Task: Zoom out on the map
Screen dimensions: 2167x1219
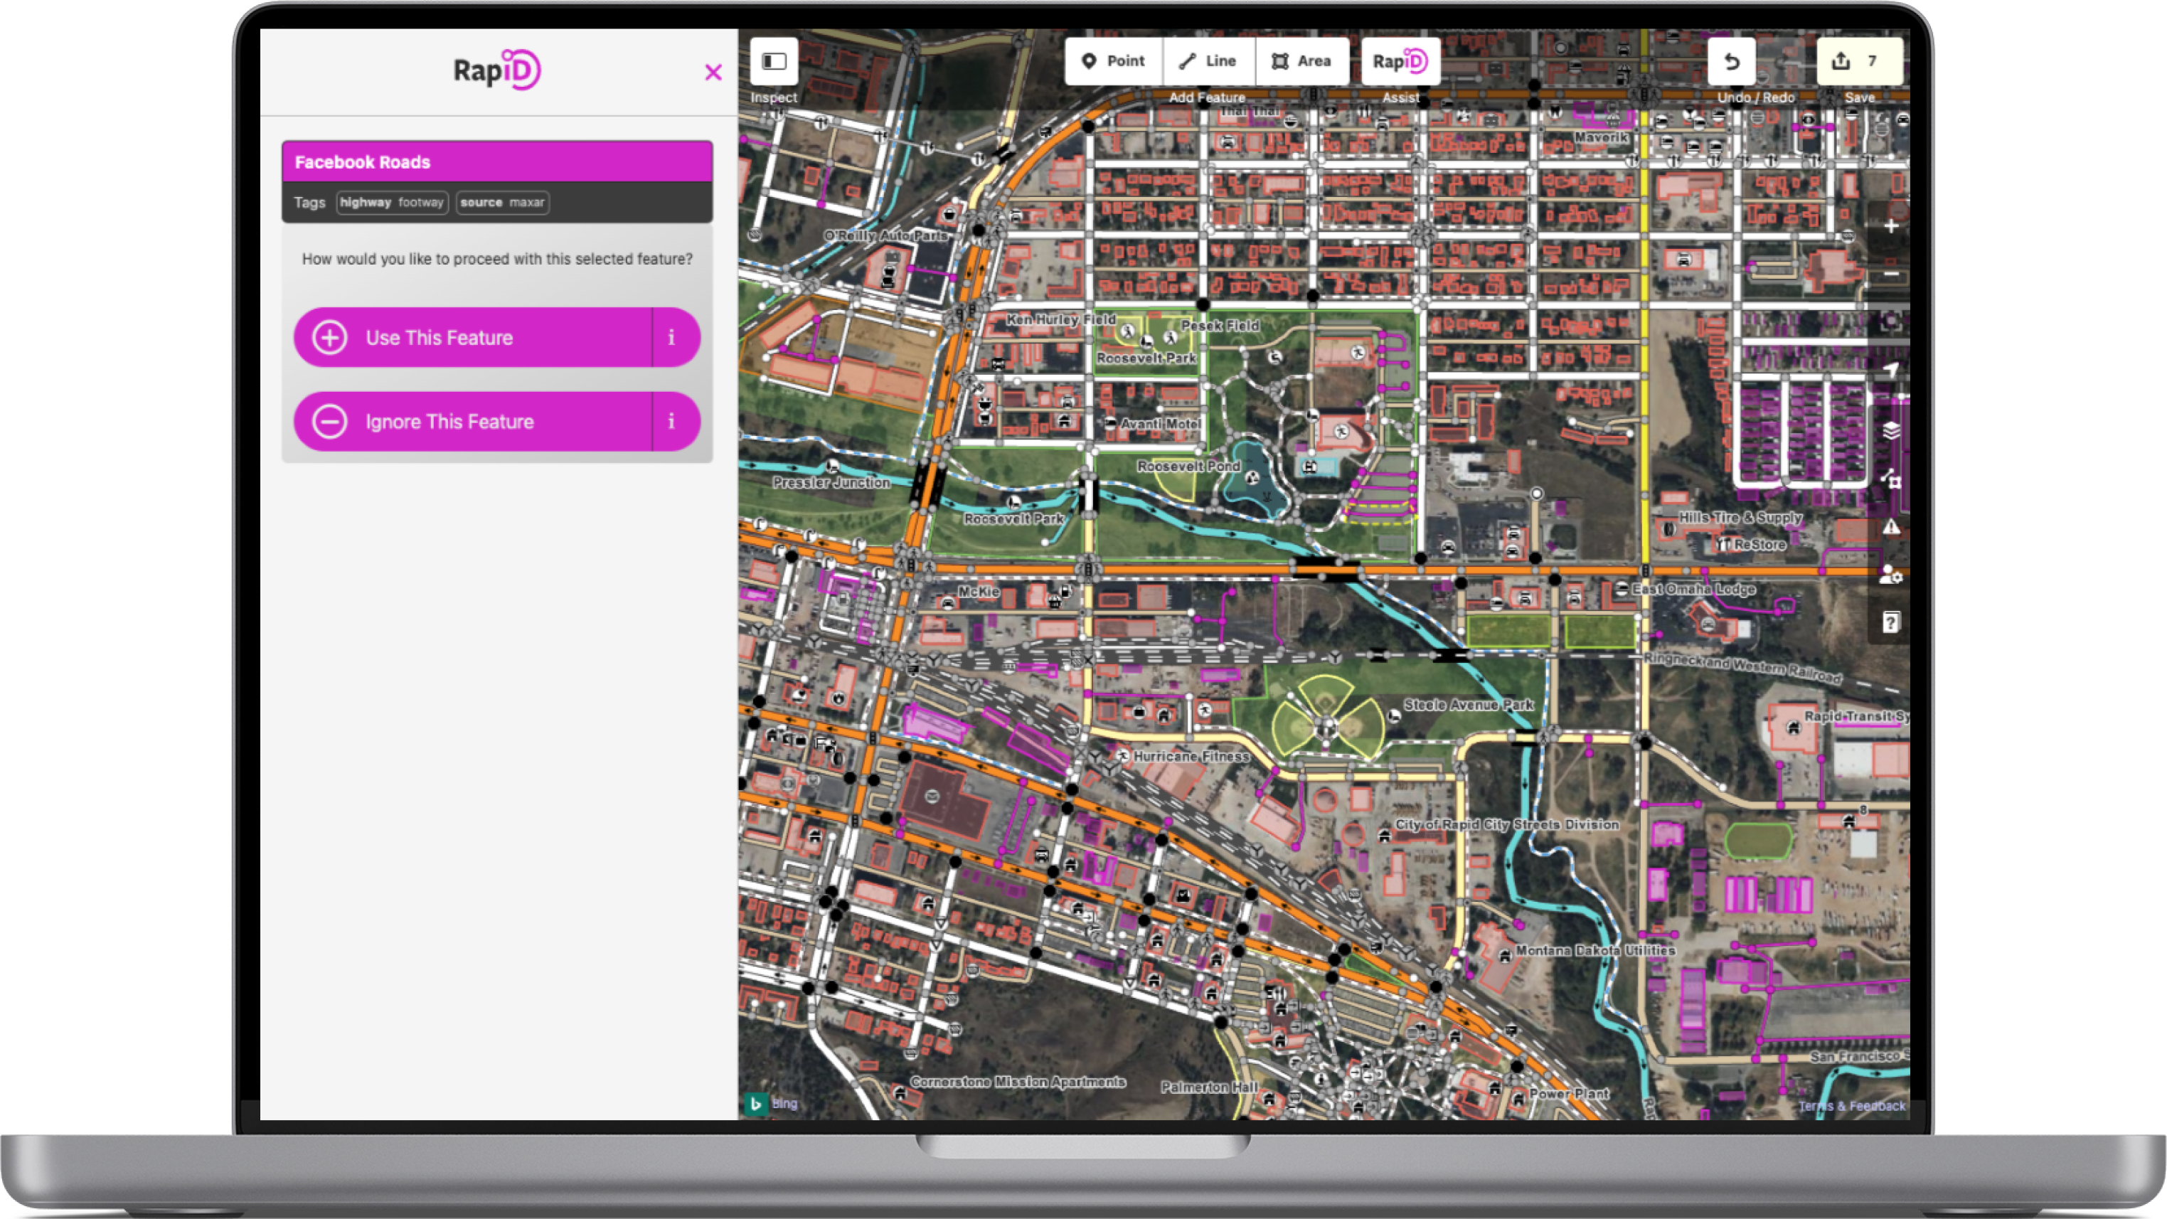Action: [1890, 275]
